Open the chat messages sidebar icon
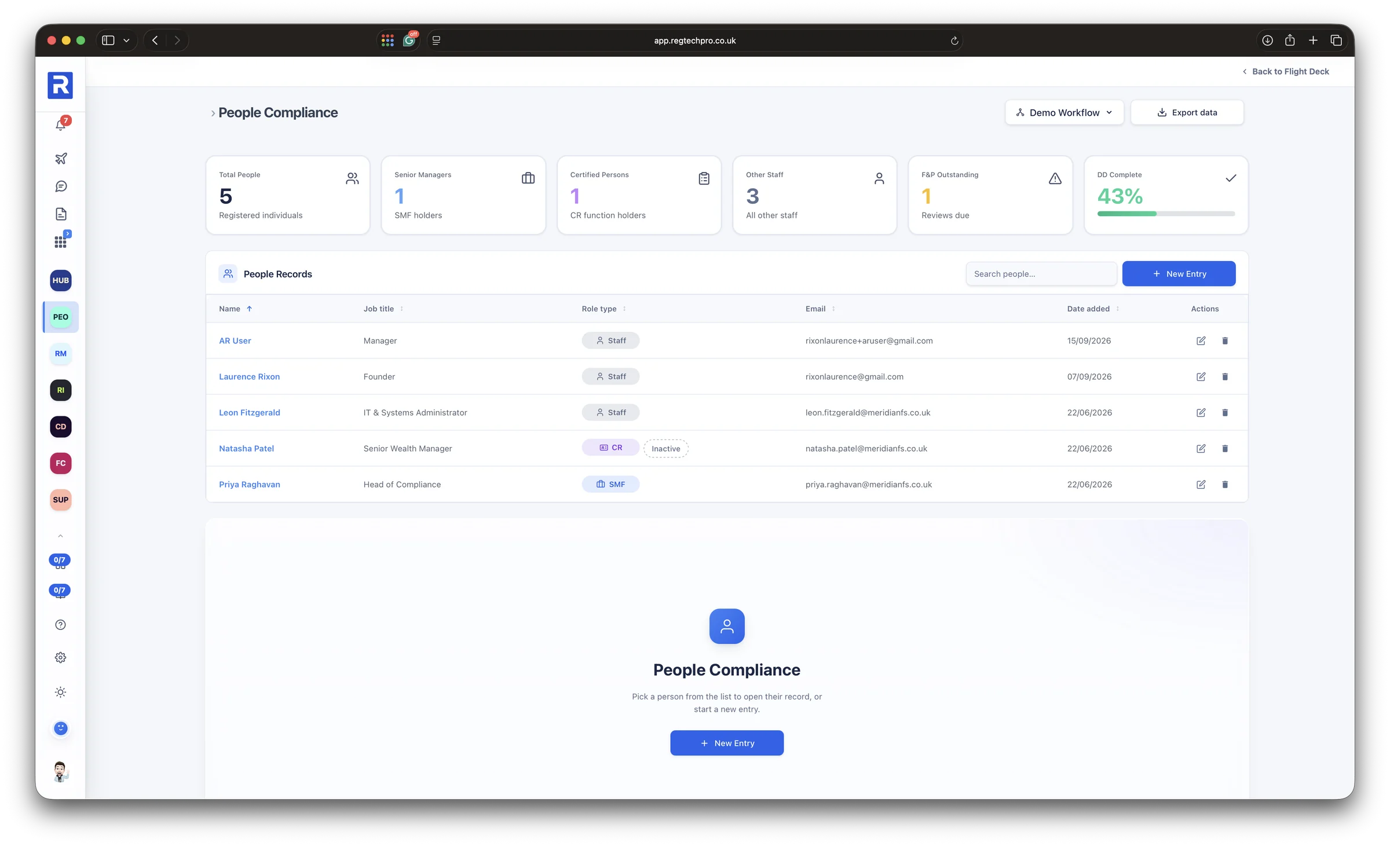 pos(61,186)
